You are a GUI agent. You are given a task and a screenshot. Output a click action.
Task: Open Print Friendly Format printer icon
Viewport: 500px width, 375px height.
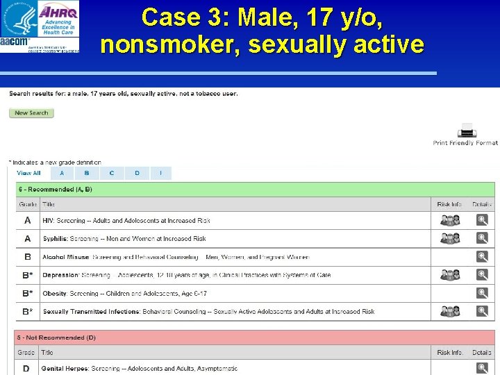click(467, 130)
